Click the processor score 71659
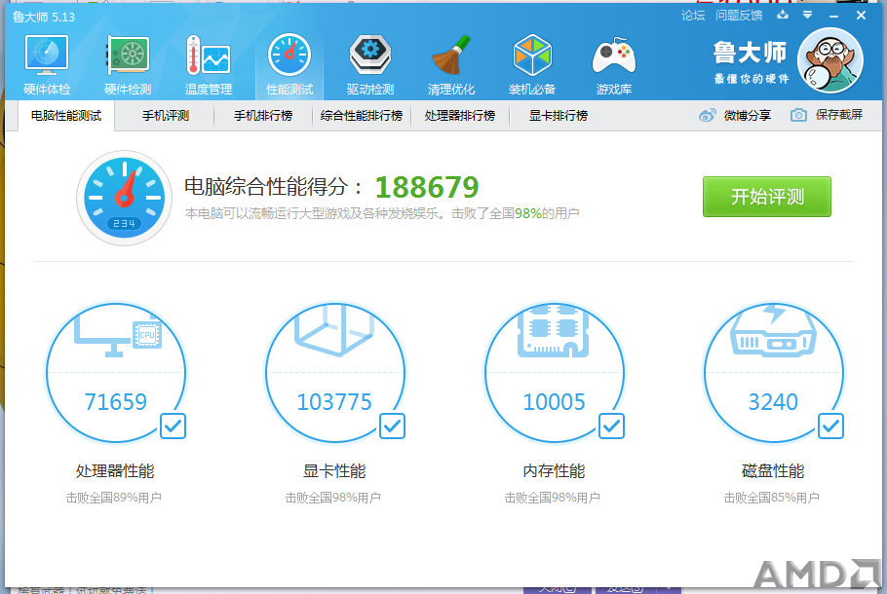Image resolution: width=887 pixels, height=594 pixels. tap(115, 402)
